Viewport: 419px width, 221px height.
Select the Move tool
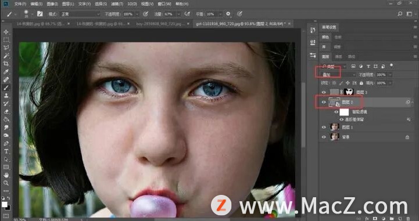(x=6, y=32)
